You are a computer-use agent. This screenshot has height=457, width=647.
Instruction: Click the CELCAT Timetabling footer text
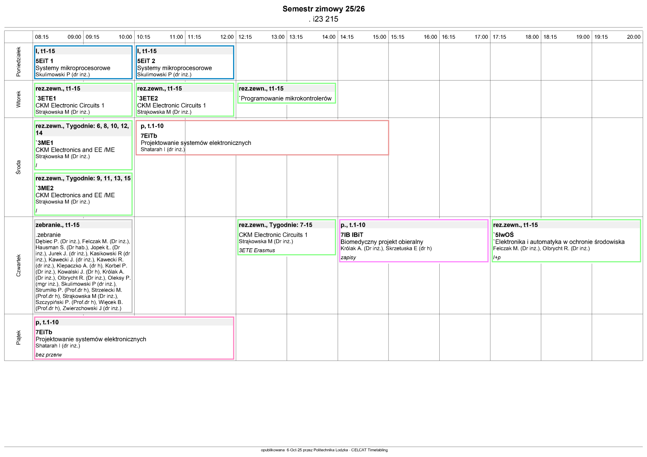[324, 450]
